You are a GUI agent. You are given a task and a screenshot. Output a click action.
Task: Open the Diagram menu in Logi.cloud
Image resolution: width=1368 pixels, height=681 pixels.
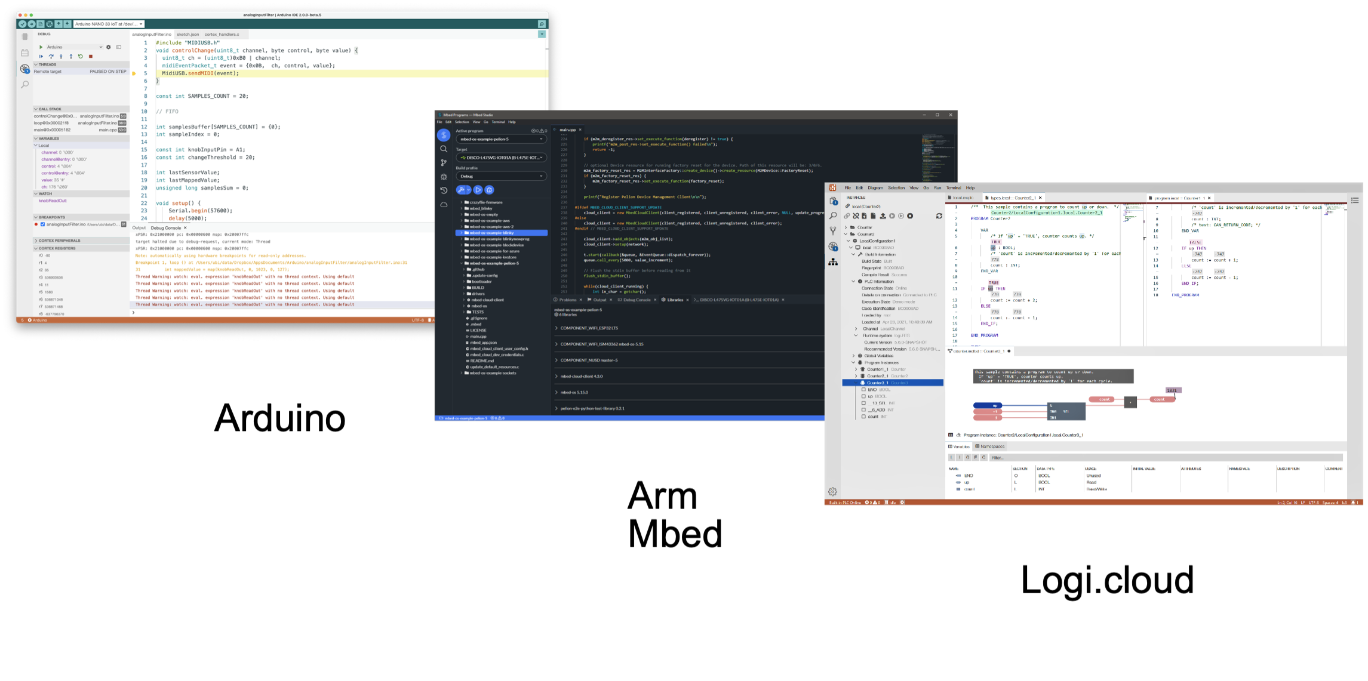pos(875,188)
